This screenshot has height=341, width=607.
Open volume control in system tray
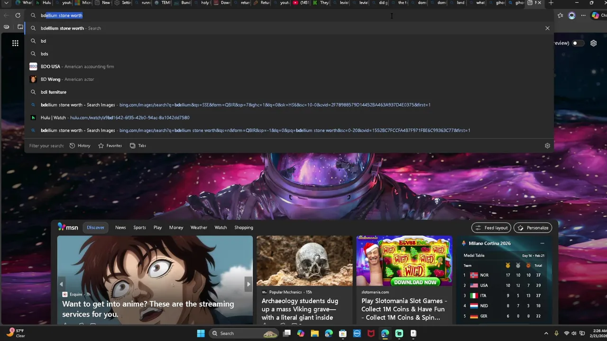574,333
